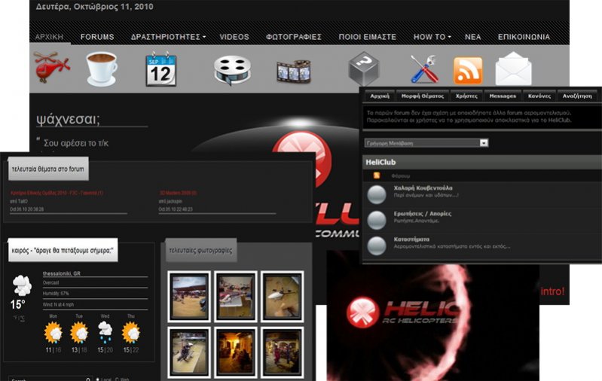
Task: Click the τελευταίες φωτογραφίες label
Action: [x=201, y=250]
